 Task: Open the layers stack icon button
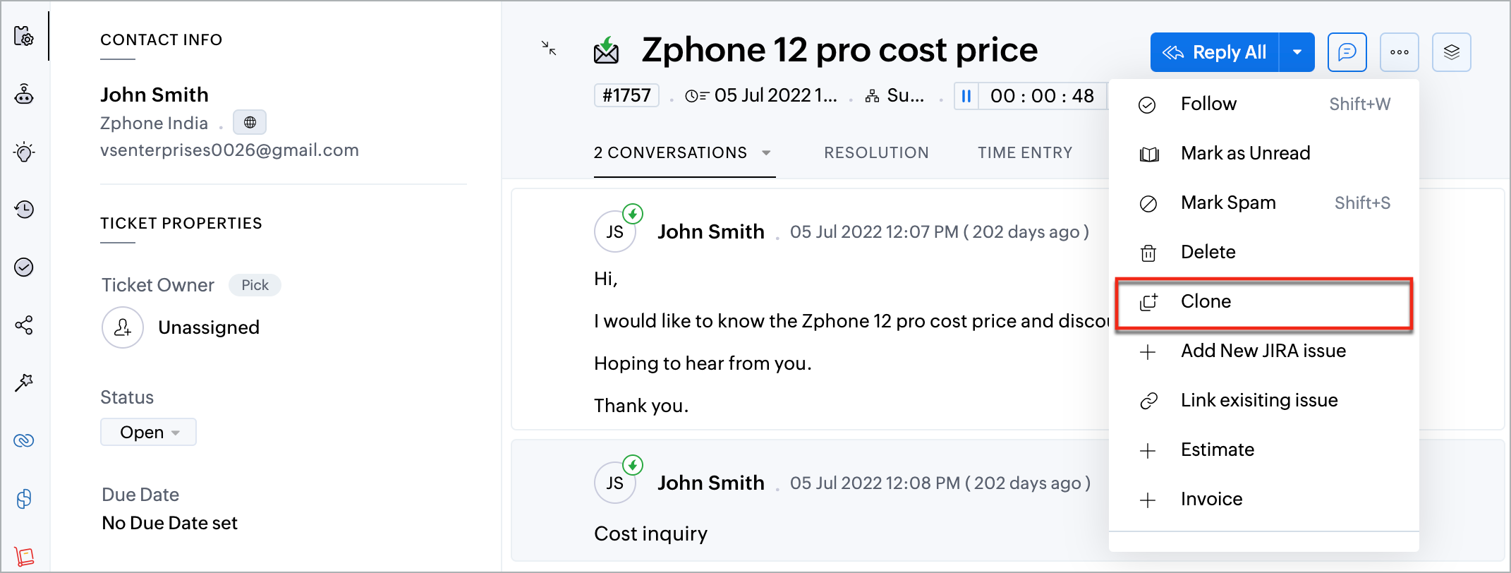coord(1451,52)
